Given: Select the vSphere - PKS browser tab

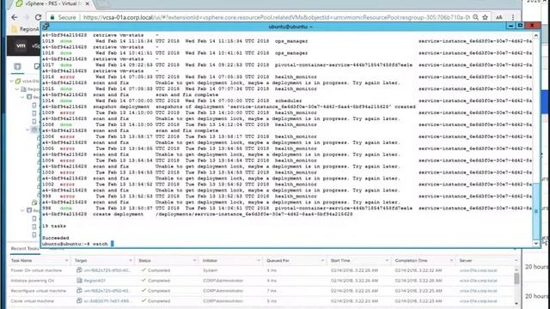Looking at the screenshot, I should click(x=52, y=3).
